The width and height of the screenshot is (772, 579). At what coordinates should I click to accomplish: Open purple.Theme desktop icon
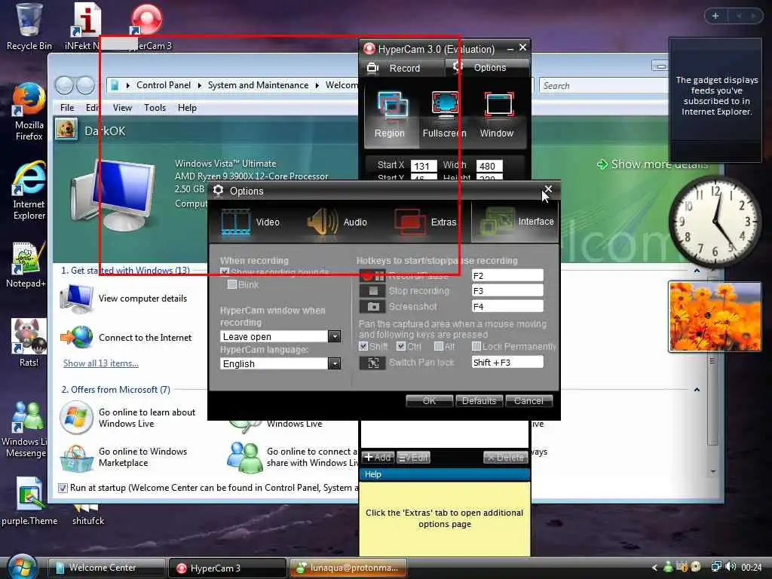pyautogui.click(x=29, y=501)
